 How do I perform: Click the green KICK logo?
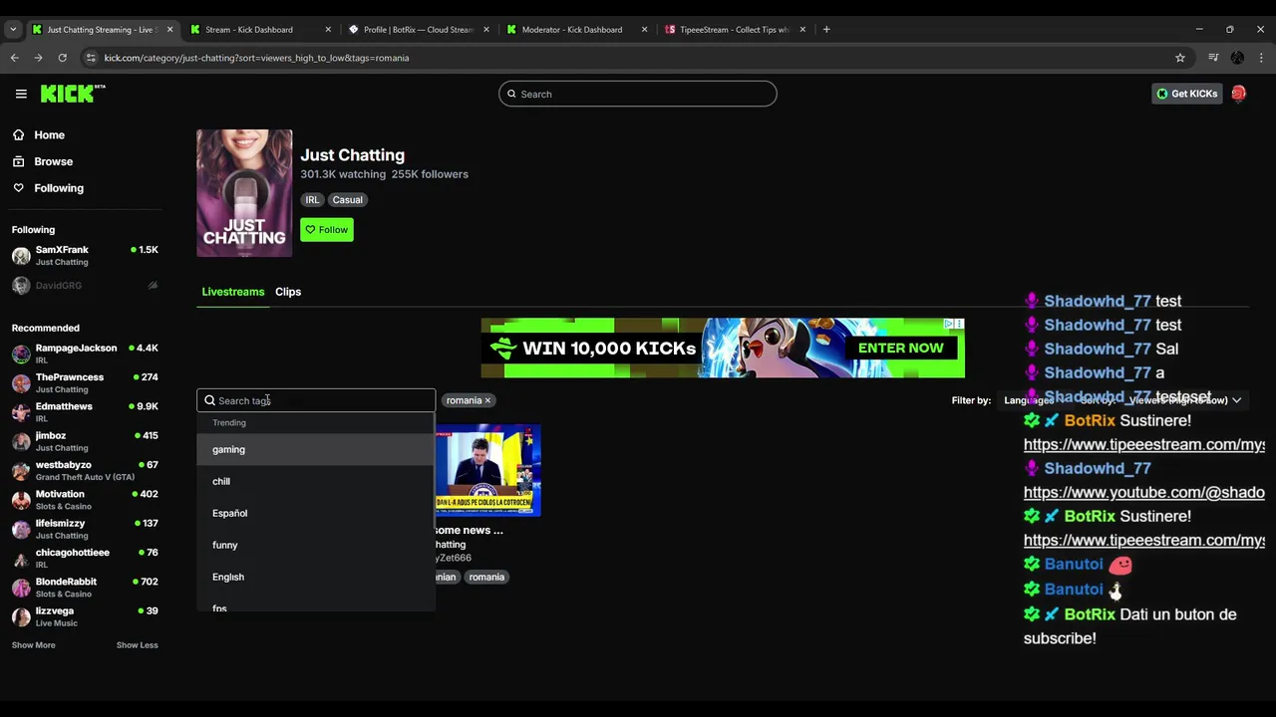point(73,94)
